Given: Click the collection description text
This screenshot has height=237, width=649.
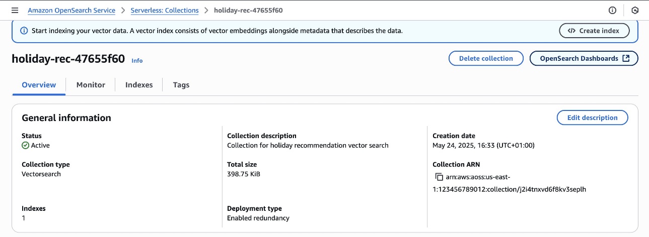Looking at the screenshot, I should (308, 145).
